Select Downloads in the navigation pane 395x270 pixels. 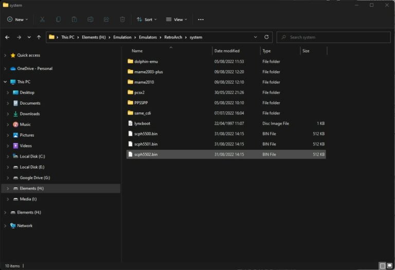click(x=29, y=114)
